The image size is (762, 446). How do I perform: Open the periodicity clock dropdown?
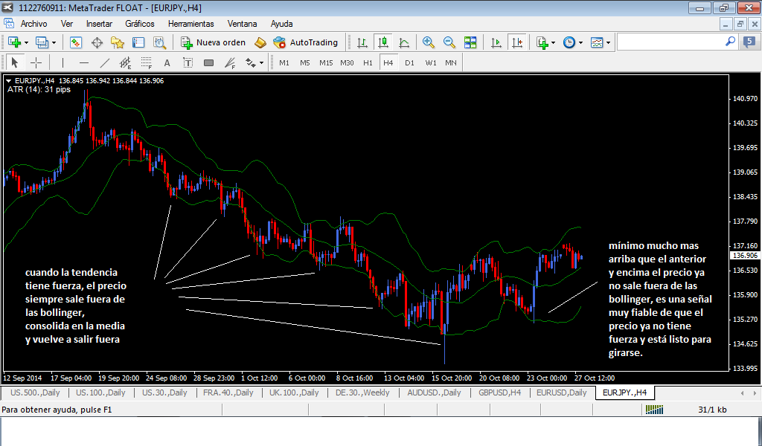coord(581,42)
